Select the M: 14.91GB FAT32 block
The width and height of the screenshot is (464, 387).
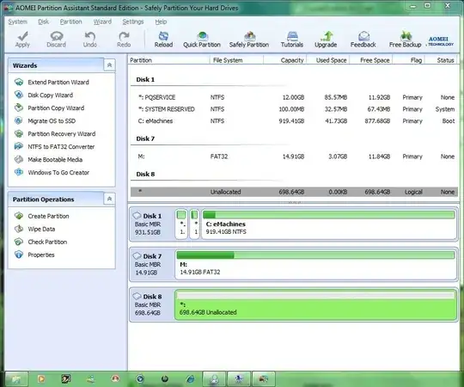315,264
